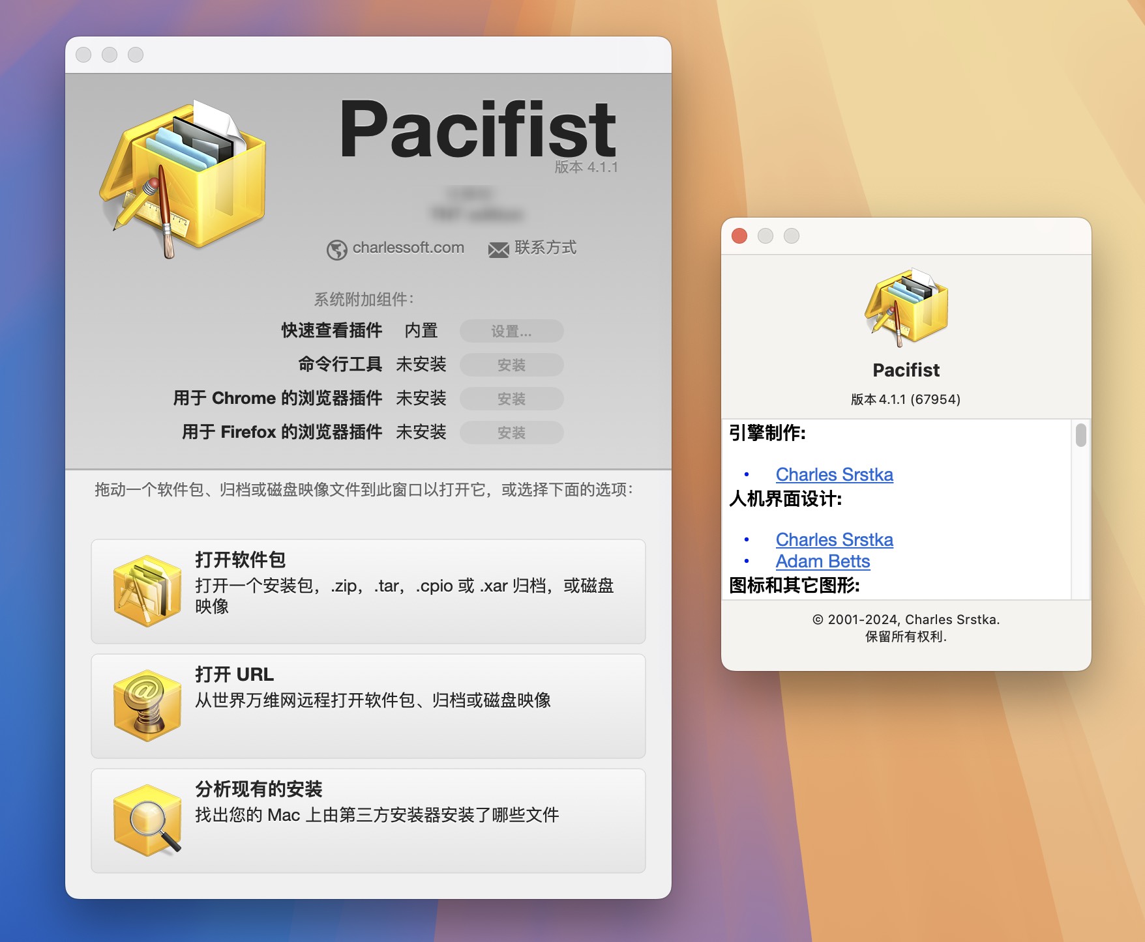Click the 图标和其它图形 heading
The width and height of the screenshot is (1145, 942).
[794, 585]
